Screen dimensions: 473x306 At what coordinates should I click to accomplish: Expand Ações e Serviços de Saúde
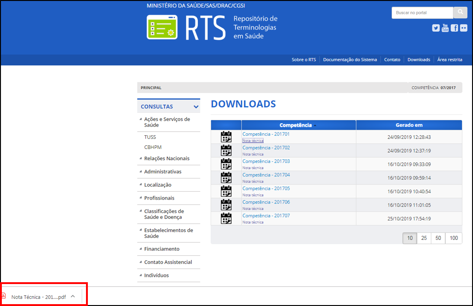[141, 119]
